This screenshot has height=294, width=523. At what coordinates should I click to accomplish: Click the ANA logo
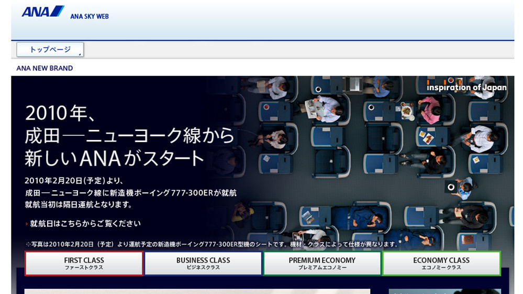pos(43,12)
